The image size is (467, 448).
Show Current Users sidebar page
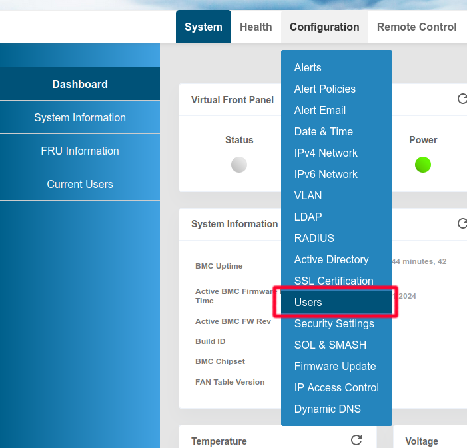click(80, 184)
